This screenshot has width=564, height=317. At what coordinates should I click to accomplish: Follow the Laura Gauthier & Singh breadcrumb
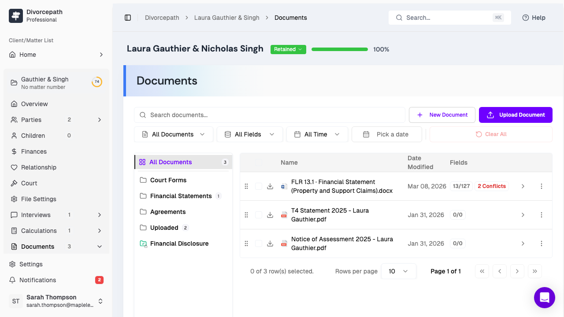227,18
